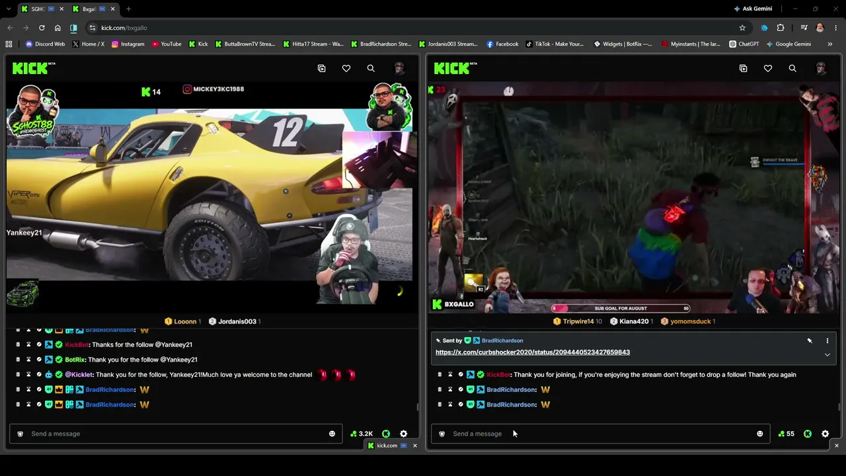Open the Chrome profile avatar
The width and height of the screenshot is (846, 476).
coord(820,28)
